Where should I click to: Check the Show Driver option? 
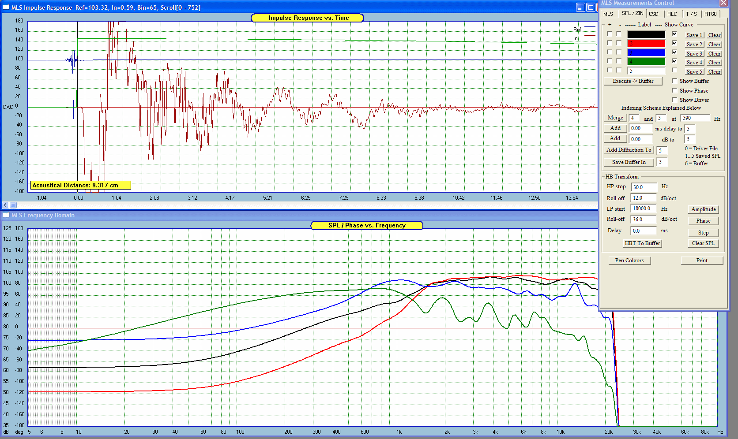pyautogui.click(x=674, y=100)
